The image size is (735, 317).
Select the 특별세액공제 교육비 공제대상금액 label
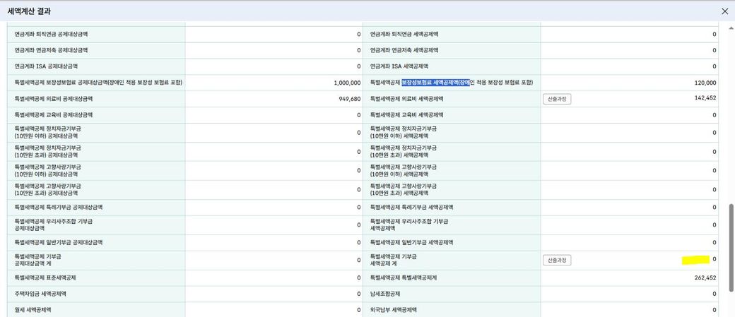(54, 115)
